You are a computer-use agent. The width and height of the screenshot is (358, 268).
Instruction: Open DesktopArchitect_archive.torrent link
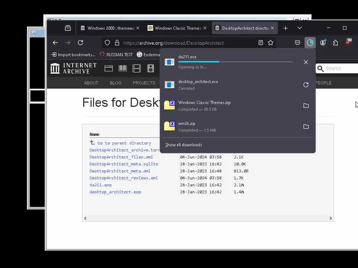(125, 150)
